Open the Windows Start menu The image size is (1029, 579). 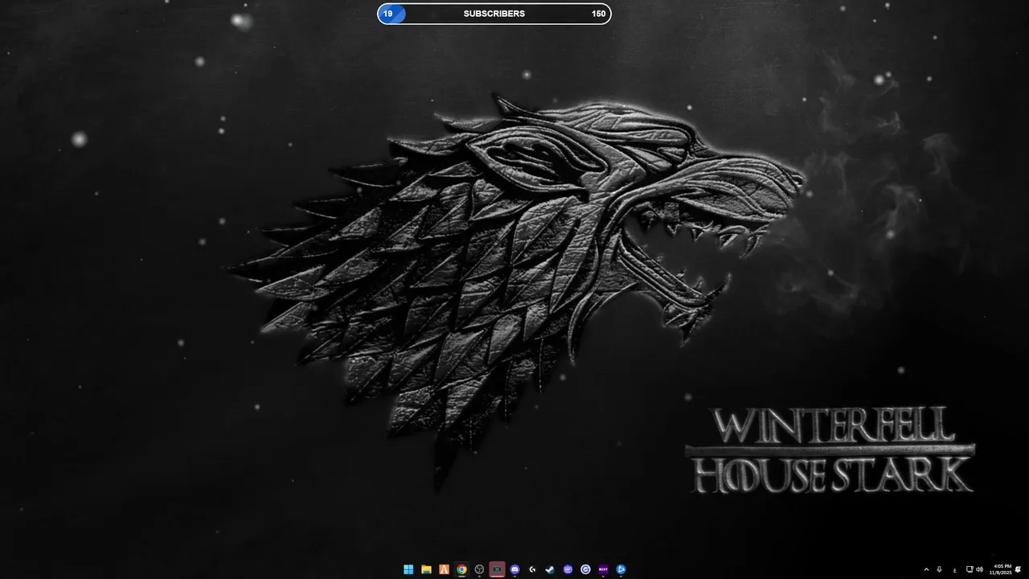(x=408, y=569)
